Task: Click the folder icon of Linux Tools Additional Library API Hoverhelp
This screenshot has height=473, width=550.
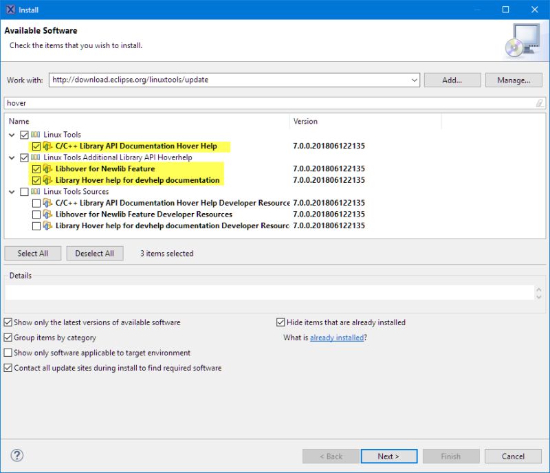Action: 34,157
